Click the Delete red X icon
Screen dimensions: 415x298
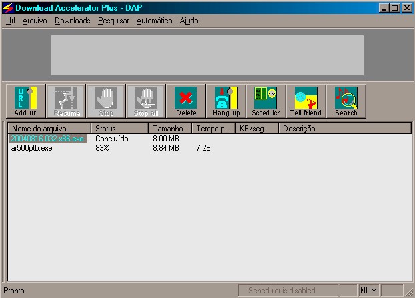click(x=186, y=101)
